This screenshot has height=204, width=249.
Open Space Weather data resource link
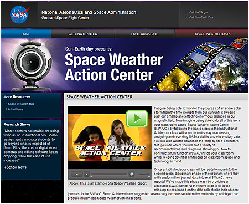click(21, 104)
